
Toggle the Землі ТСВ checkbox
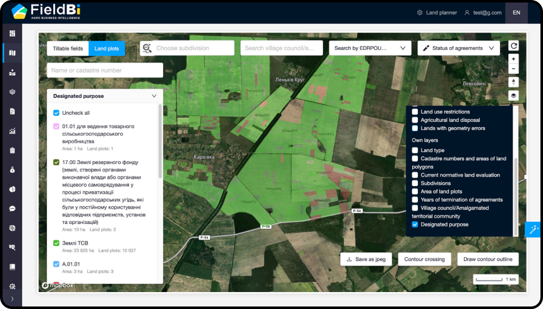click(56, 243)
